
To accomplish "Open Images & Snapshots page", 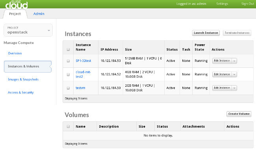I will click(23, 79).
